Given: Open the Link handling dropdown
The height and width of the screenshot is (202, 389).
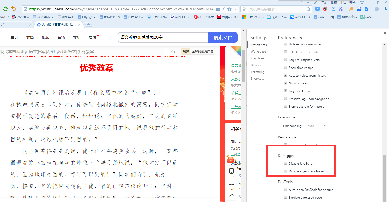Looking at the screenshot, I should tap(316, 126).
